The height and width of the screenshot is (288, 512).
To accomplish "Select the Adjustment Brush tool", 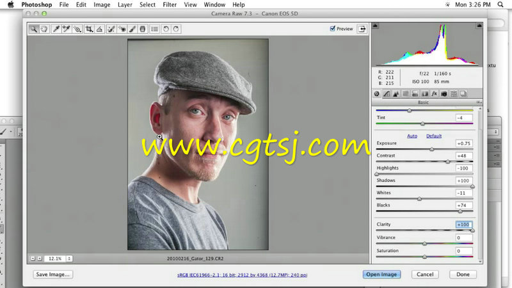I will tap(132, 29).
